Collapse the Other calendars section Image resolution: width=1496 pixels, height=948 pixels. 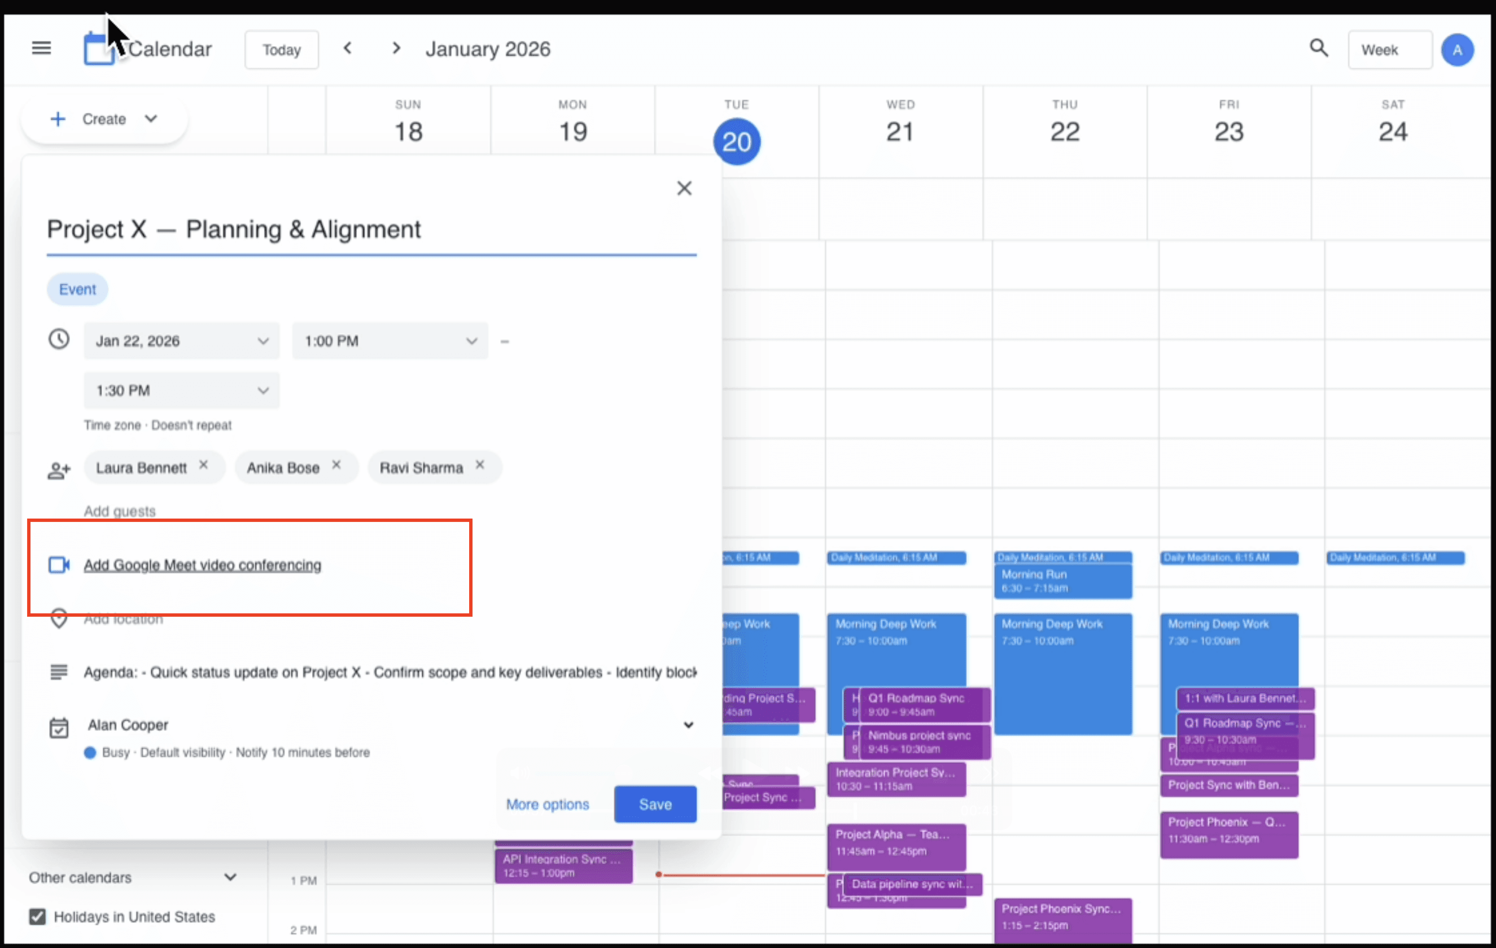click(230, 877)
